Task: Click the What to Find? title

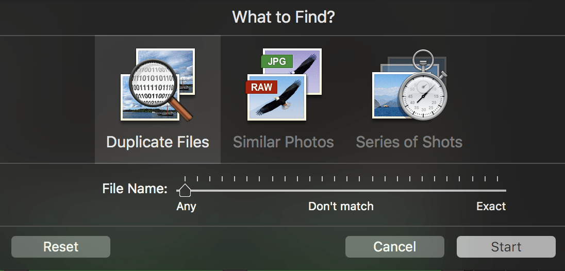Action: tap(283, 17)
